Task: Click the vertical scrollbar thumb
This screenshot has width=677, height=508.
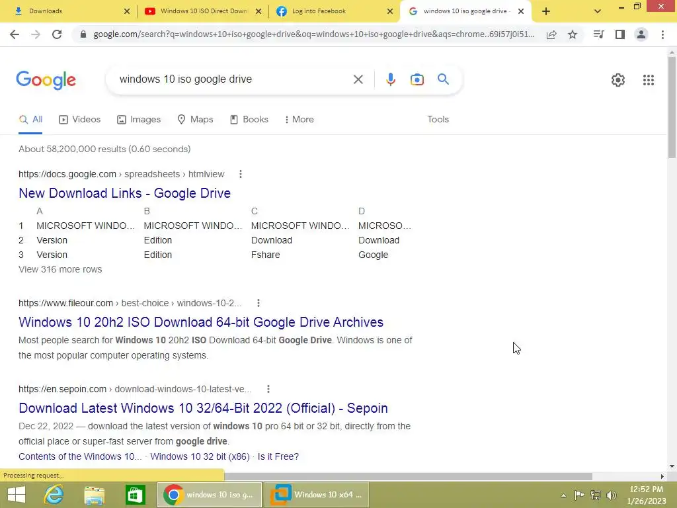Action: (672, 106)
